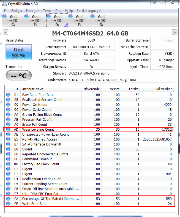Open the Disk menu
180x217 pixels.
click(x=58, y=11)
